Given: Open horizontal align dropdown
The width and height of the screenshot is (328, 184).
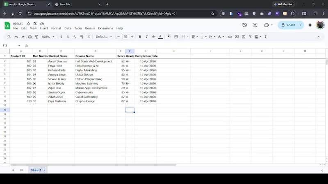Looking at the screenshot, I should pyautogui.click(x=195, y=37).
